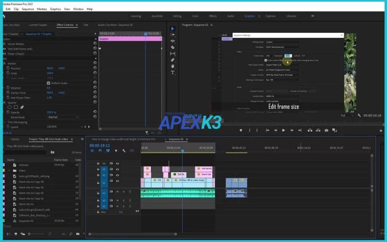
Task: Open Project panel overflow chevrons
Action: pyautogui.click(x=82, y=139)
